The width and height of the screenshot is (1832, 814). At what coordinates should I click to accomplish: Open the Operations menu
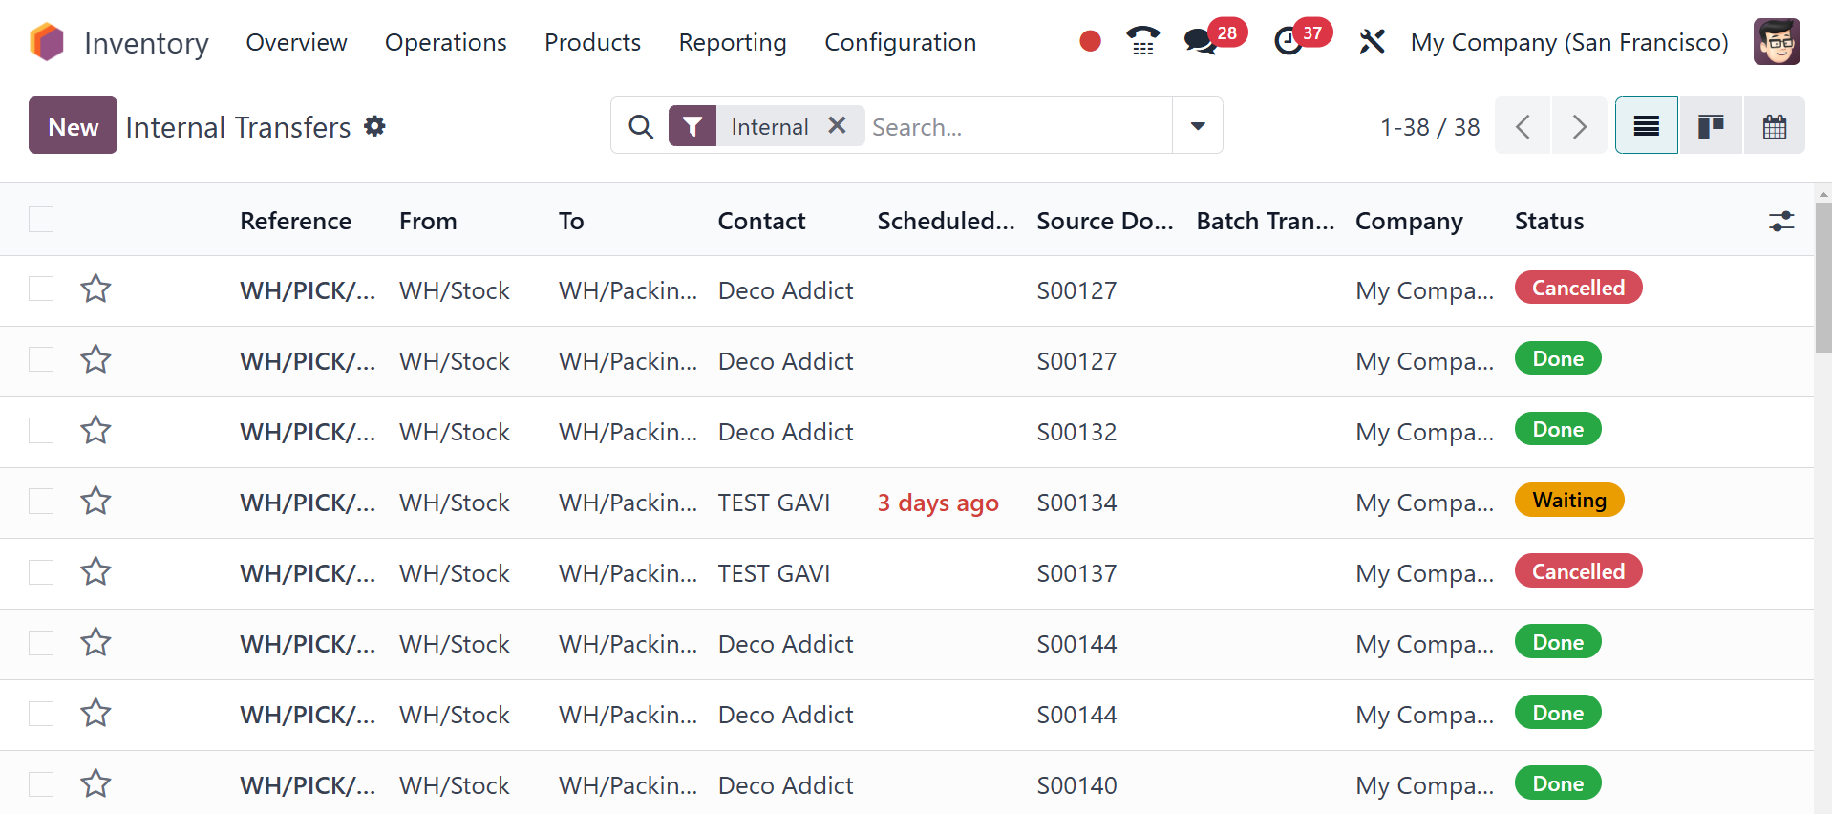tap(445, 43)
